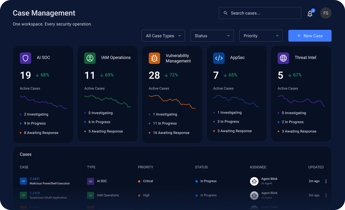The height and width of the screenshot is (210, 345).
Task: Click '2 In Progress' in Threat Intel card
Action: (x=293, y=122)
